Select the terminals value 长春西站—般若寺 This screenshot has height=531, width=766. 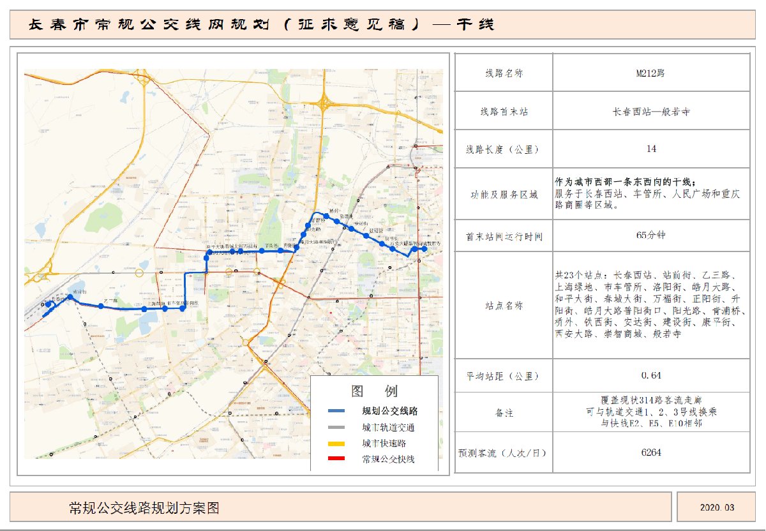pos(650,111)
